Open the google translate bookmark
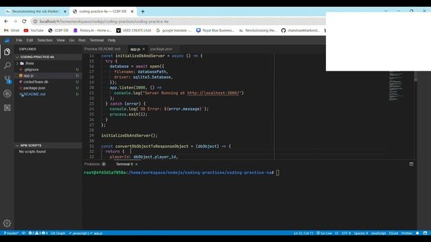Viewport: 431px width, 242px height. [174, 30]
